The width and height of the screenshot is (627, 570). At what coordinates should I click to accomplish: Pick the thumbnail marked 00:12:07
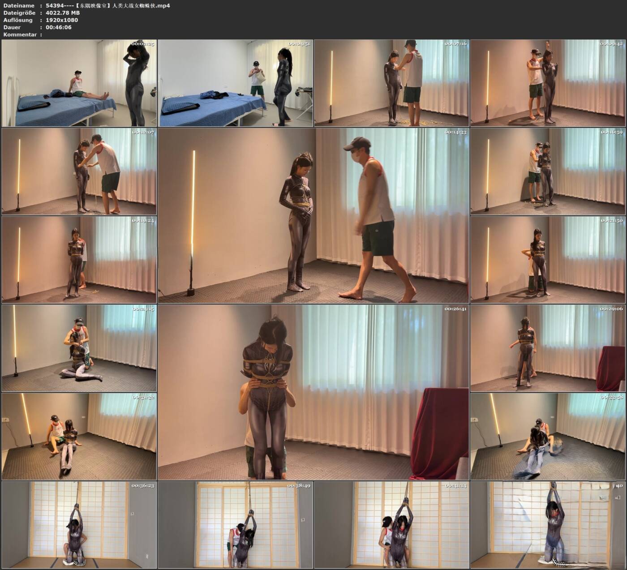[79, 171]
